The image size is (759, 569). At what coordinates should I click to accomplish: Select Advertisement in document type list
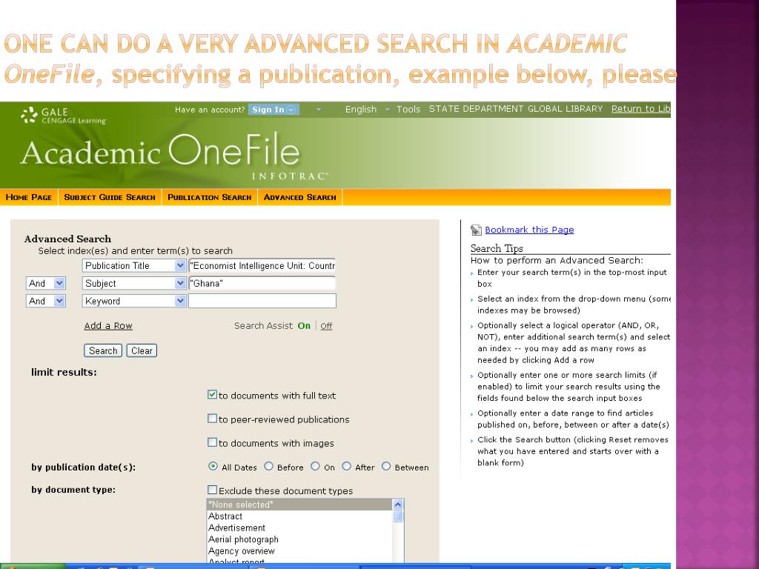pos(299,528)
